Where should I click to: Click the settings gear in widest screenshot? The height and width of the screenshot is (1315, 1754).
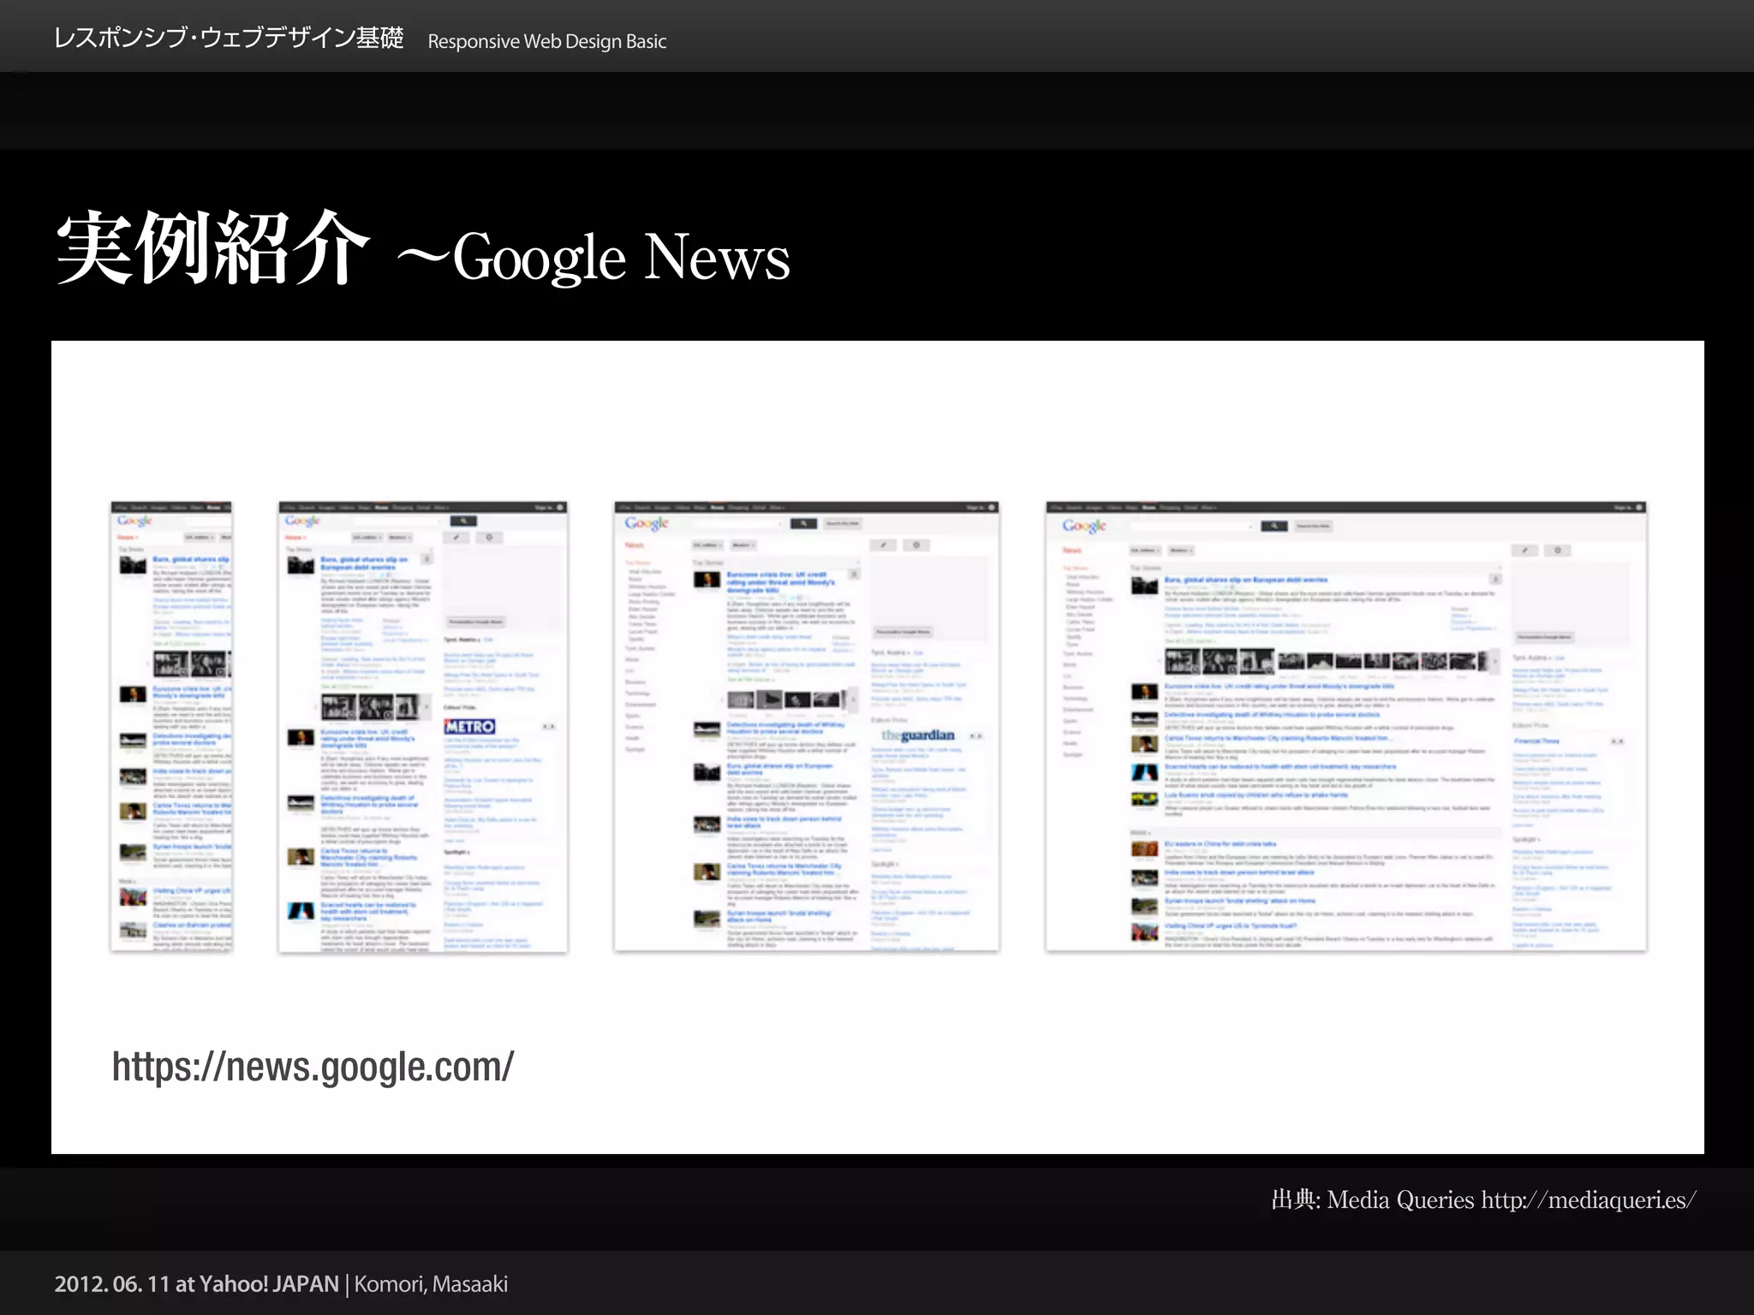click(1558, 550)
